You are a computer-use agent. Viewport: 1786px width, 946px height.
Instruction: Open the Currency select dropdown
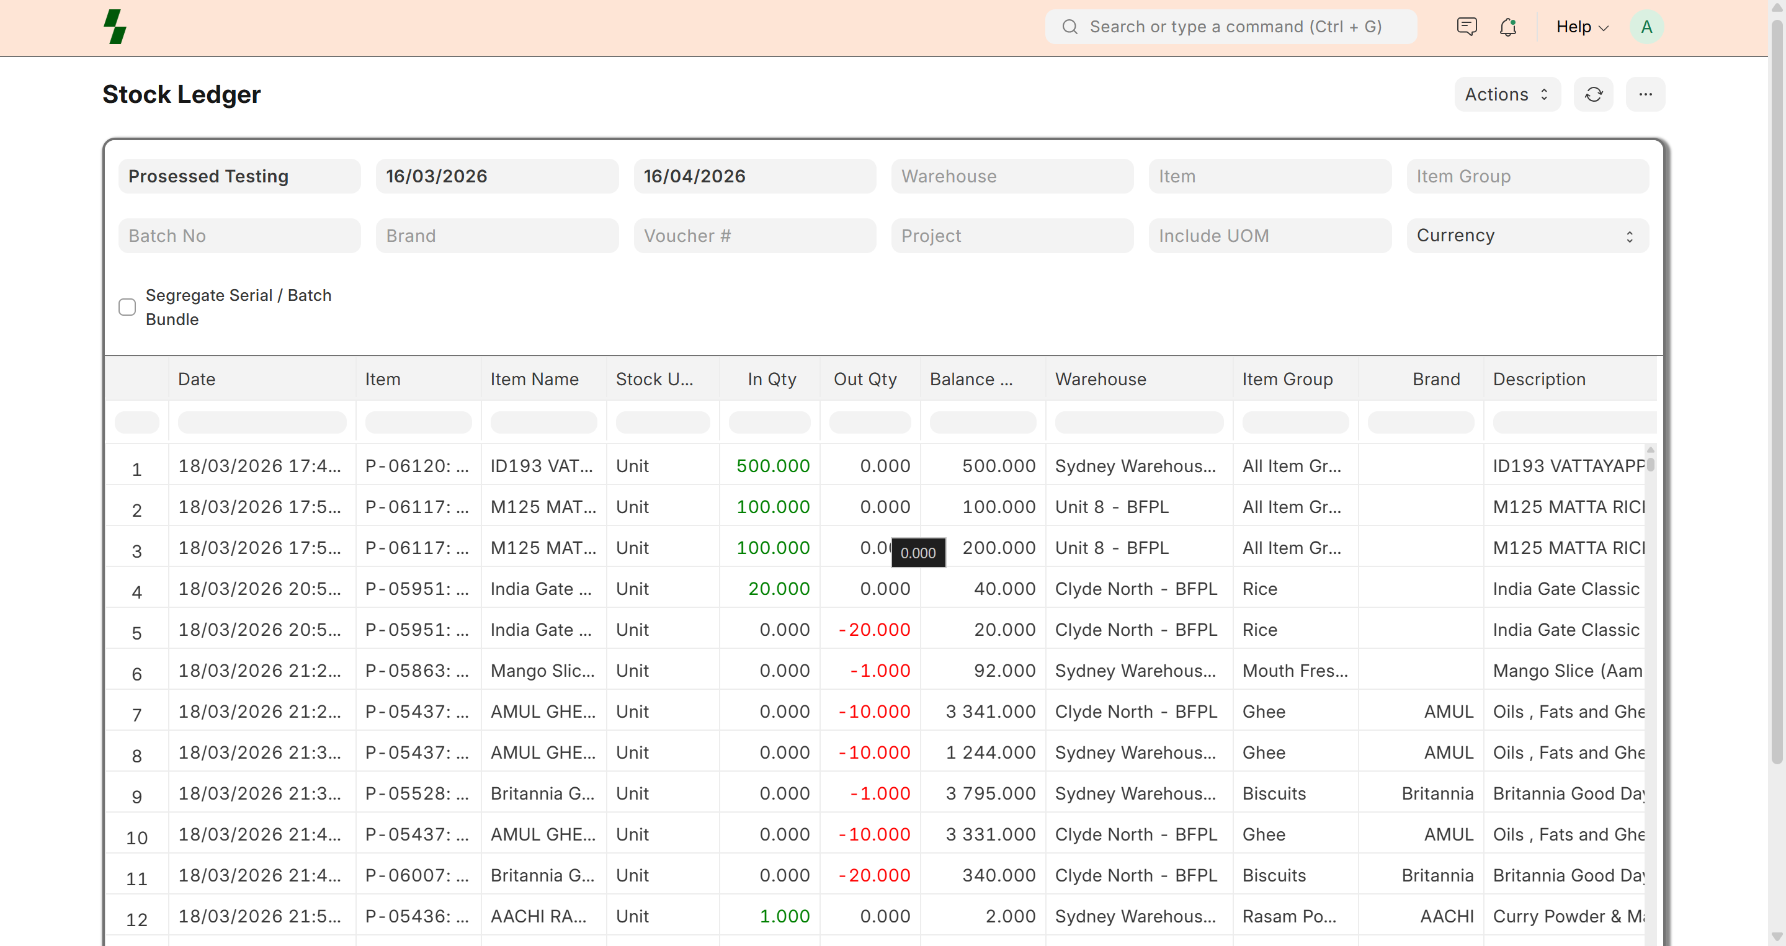[x=1527, y=236]
